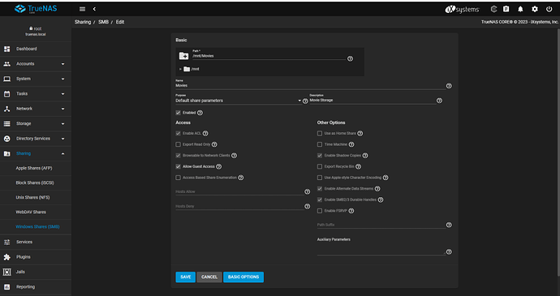This screenshot has height=296, width=560.
Task: Click the Hosts Allow input field
Action: 239,191
